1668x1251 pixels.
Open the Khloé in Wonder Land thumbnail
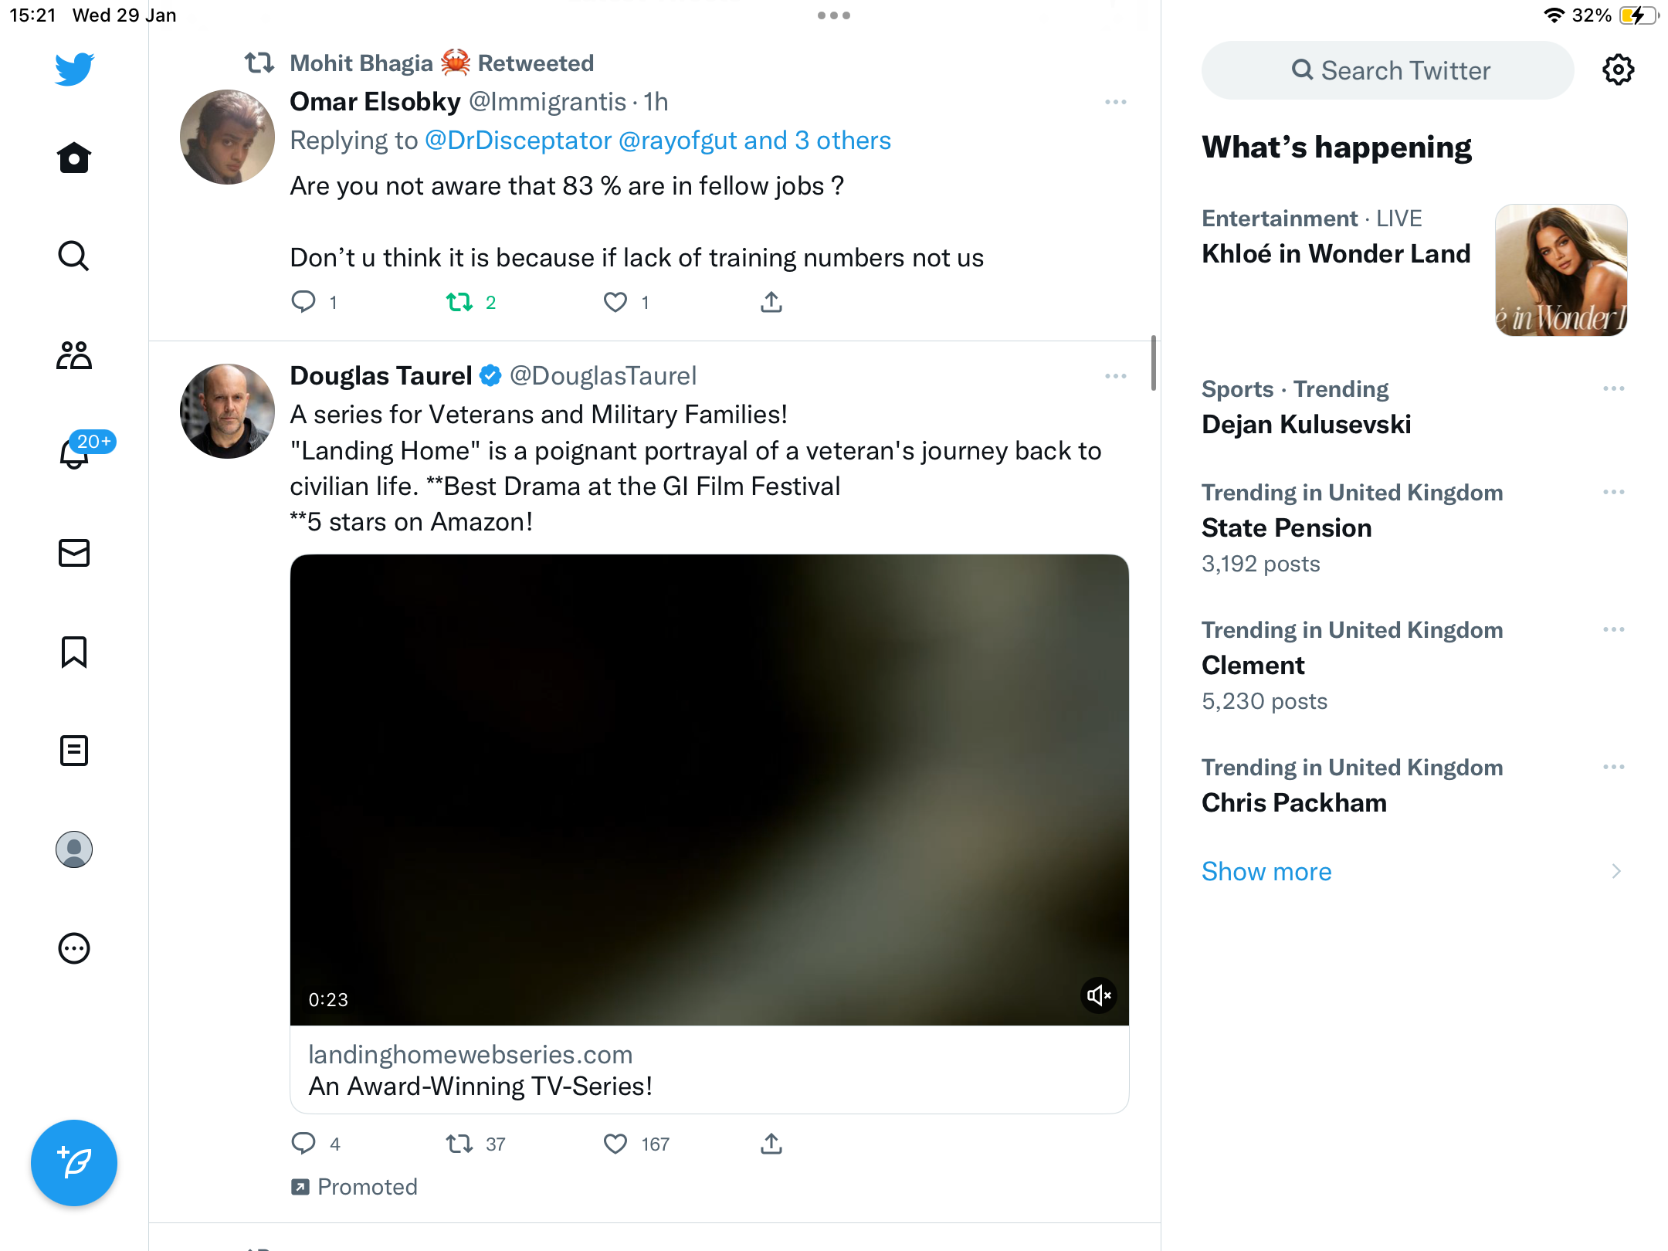pos(1561,270)
